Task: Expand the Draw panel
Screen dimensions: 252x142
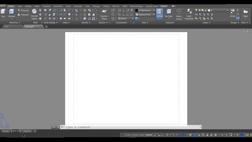Action: click(66, 23)
